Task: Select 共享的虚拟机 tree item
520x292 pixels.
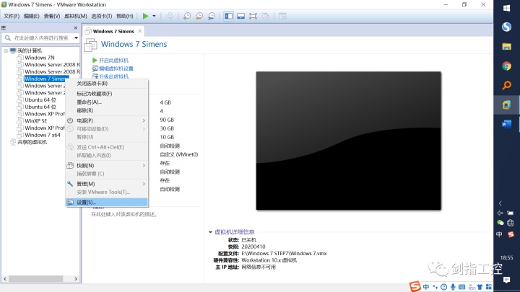Action: [32, 142]
